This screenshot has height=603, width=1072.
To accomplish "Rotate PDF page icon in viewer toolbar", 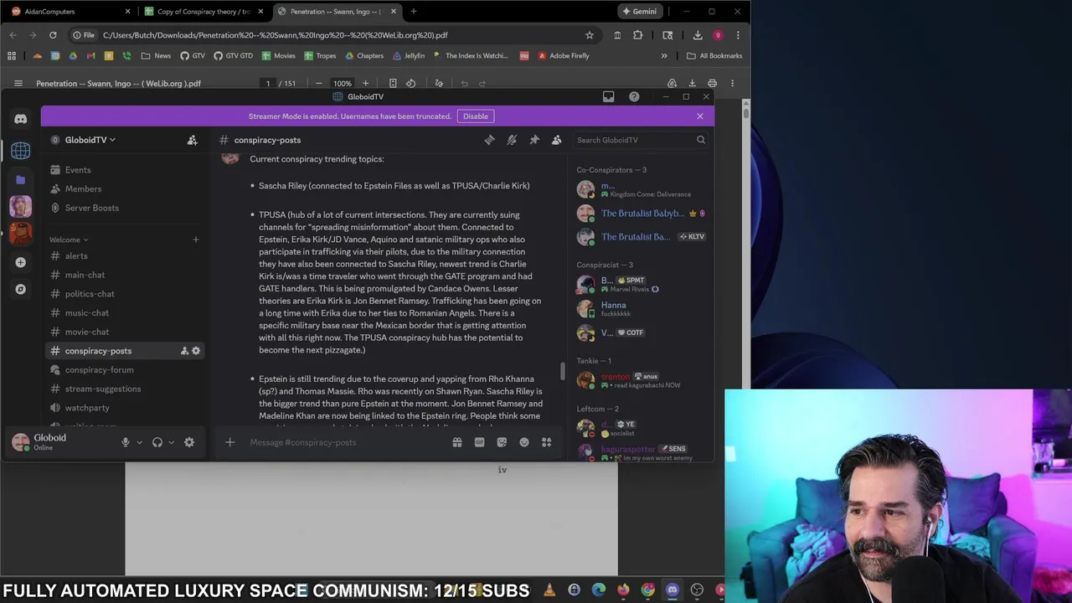I will click(410, 83).
